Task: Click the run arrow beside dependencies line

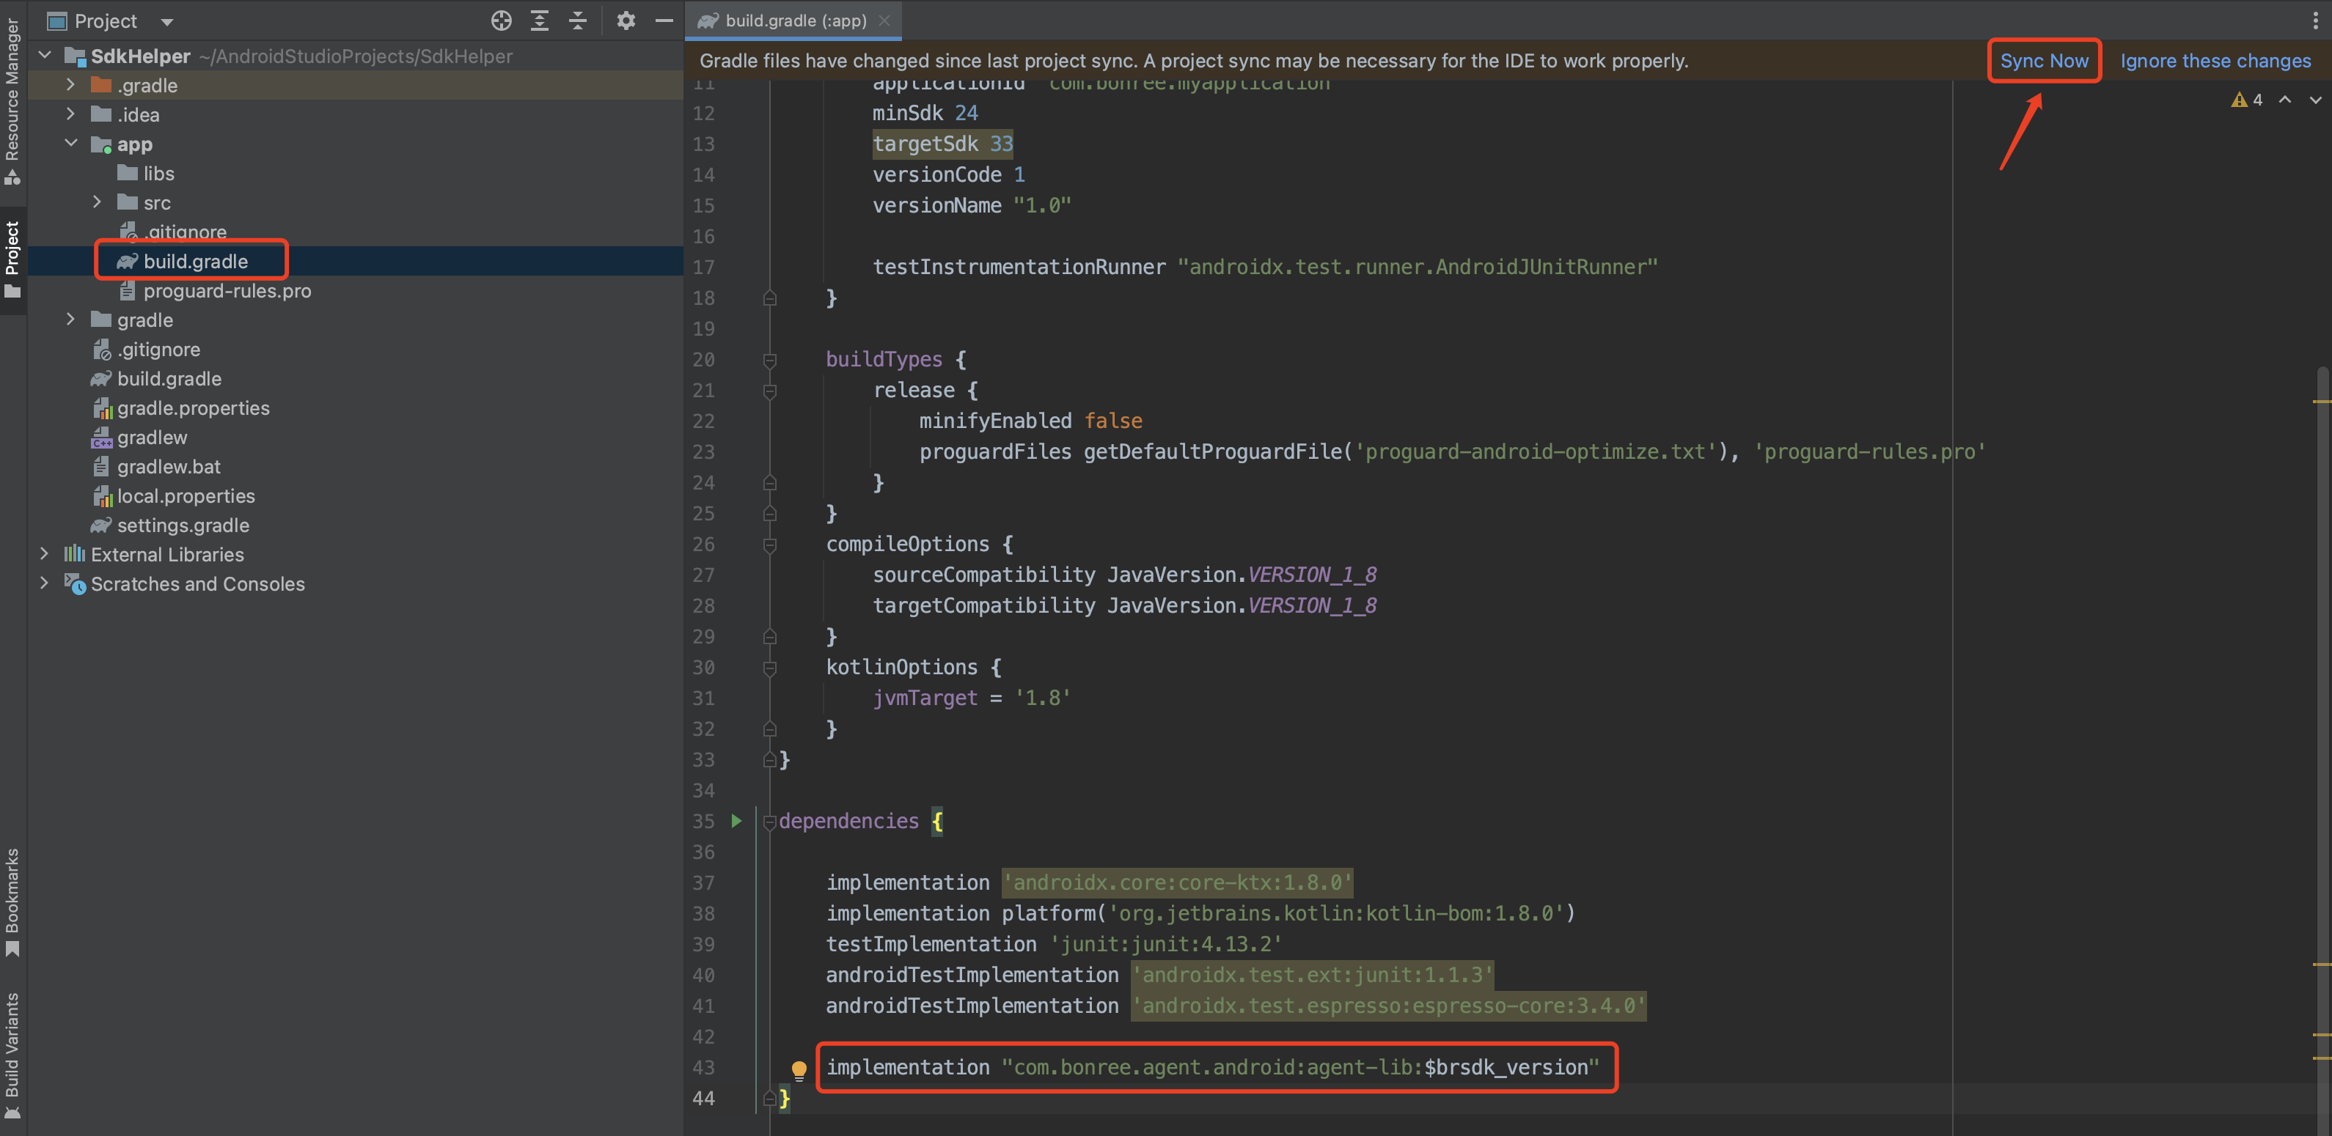Action: [x=736, y=820]
